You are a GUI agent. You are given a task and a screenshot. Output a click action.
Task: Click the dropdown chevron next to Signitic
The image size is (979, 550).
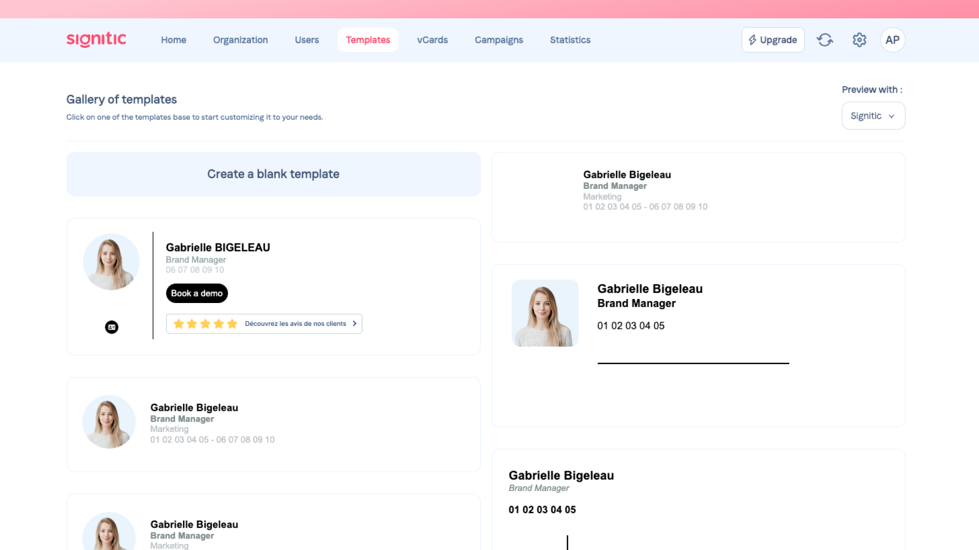tap(891, 116)
